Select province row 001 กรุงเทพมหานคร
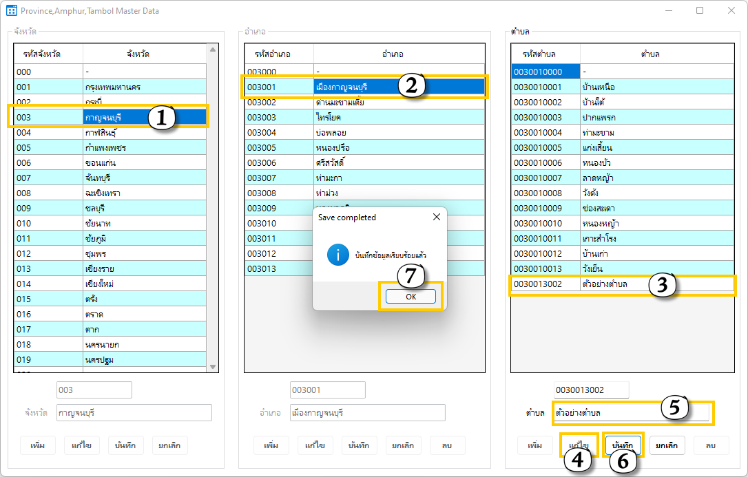 coord(110,87)
